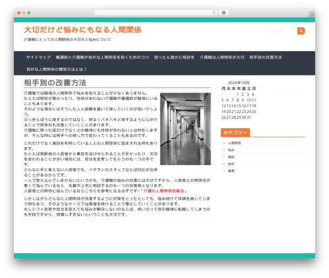
Task: Click the browser reload icon
Action: pos(214,13)
